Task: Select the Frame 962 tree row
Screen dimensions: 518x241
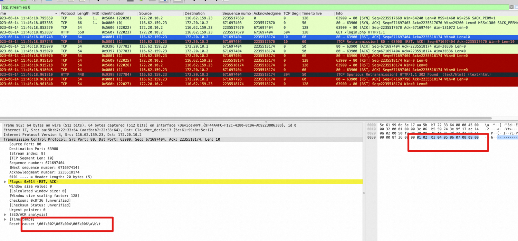Action: tap(181, 125)
